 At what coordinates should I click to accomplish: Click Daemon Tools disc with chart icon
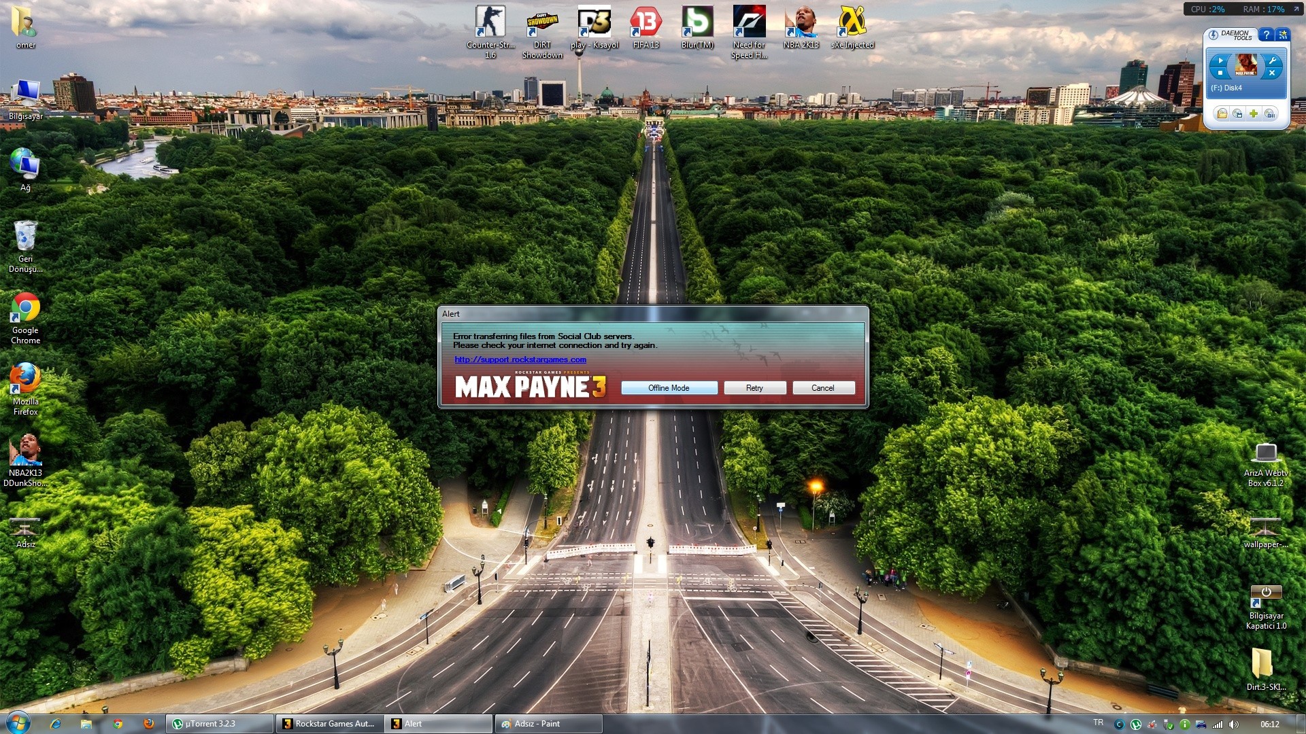tap(1270, 113)
